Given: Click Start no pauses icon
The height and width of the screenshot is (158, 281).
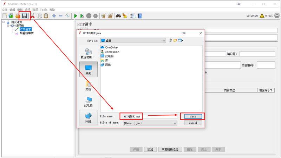Looking at the screenshot, I should tap(82, 16).
